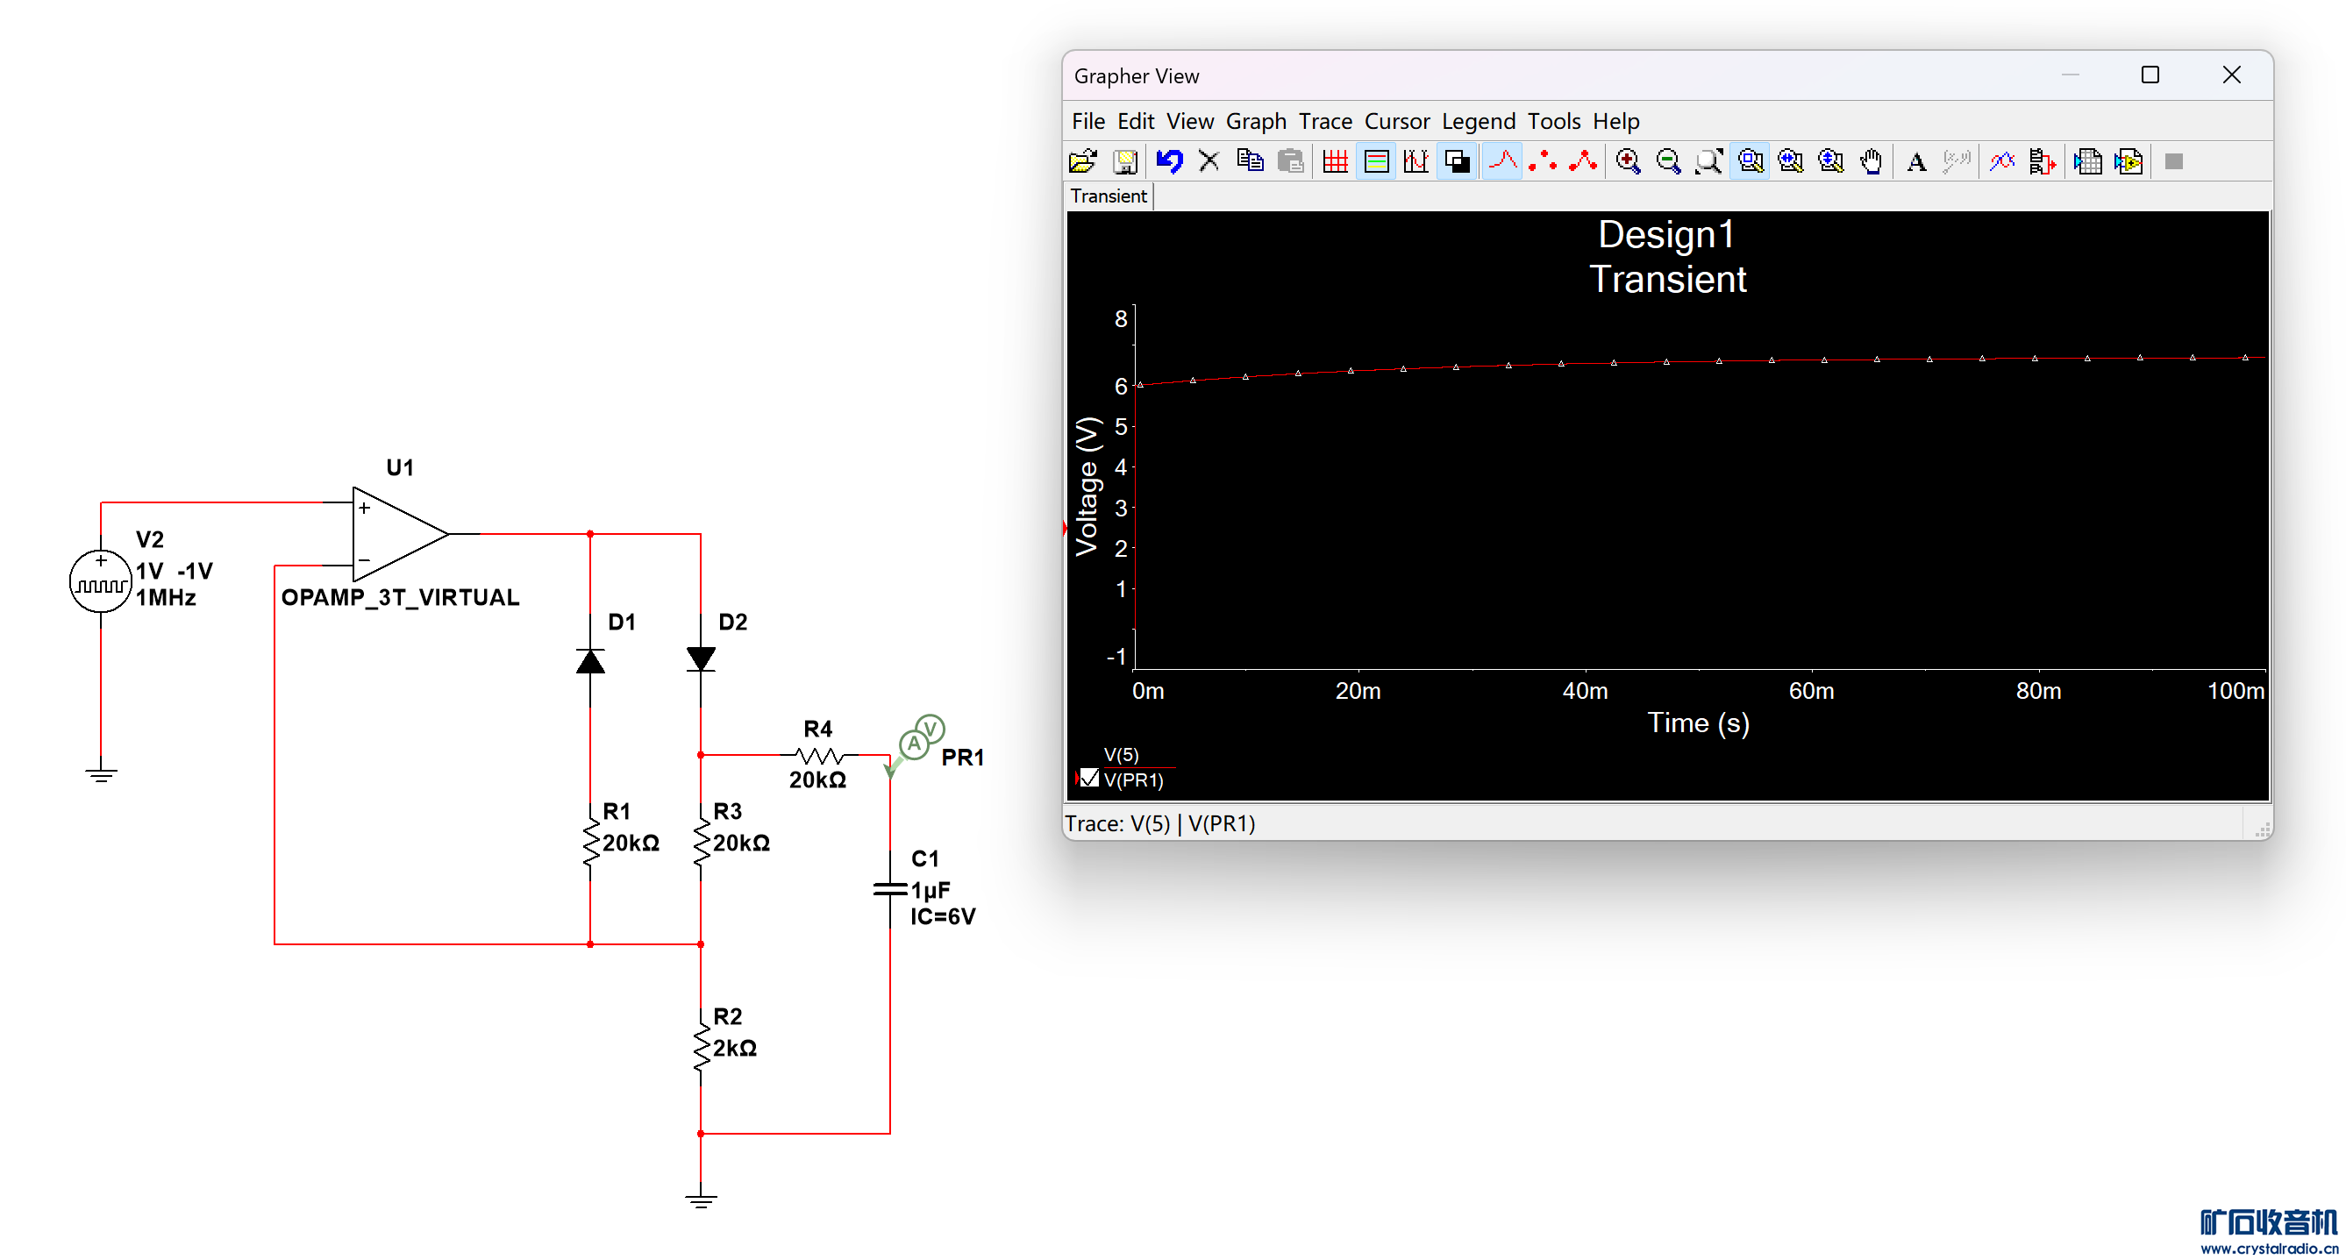Click the Show cursors icon
This screenshot has width=2346, height=1260.
pos(1416,162)
